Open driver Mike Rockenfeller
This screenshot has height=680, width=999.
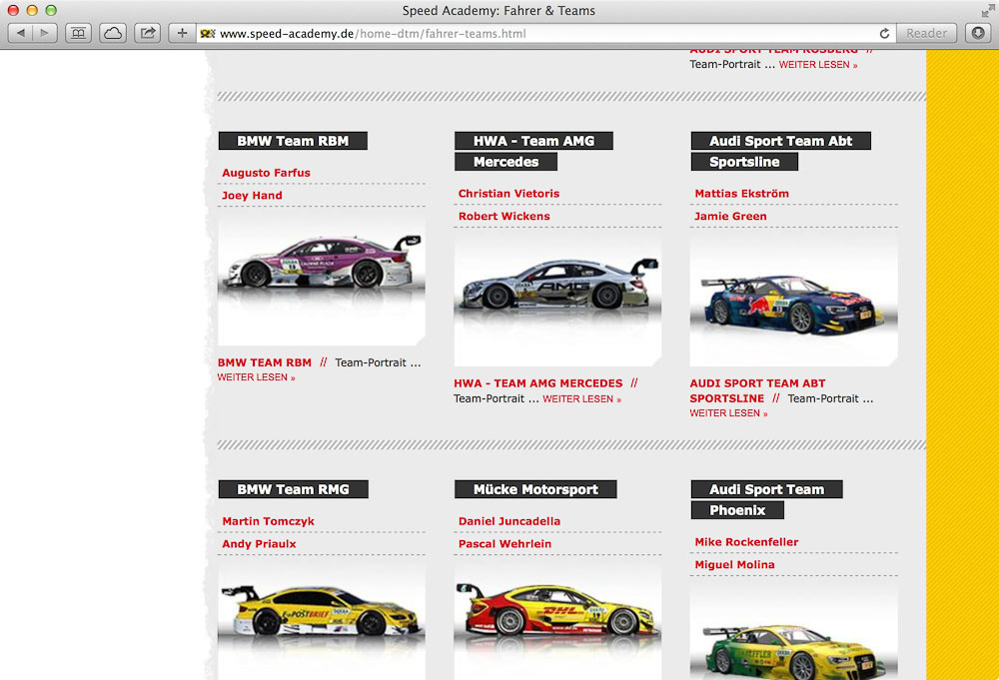pyautogui.click(x=746, y=542)
